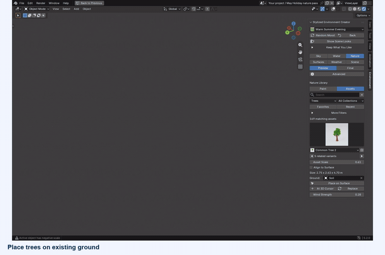Click the pan view hand icon
The height and width of the screenshot is (255, 385).
(x=300, y=52)
